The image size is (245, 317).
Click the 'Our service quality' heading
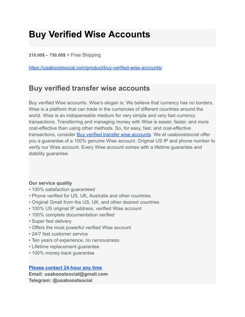tap(50, 183)
